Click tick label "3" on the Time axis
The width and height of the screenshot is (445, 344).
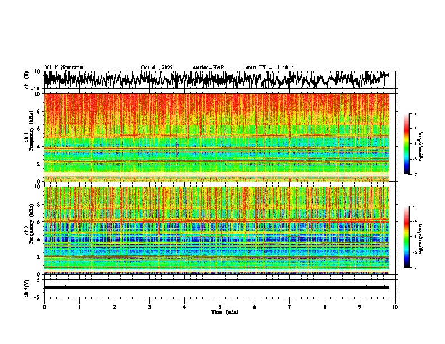[149, 307]
